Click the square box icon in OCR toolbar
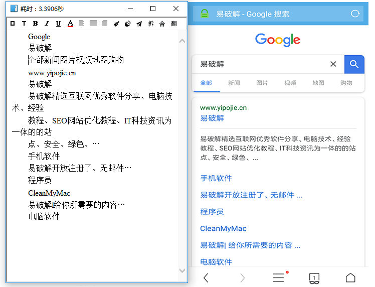The image size is (375, 287). pyautogui.click(x=13, y=24)
